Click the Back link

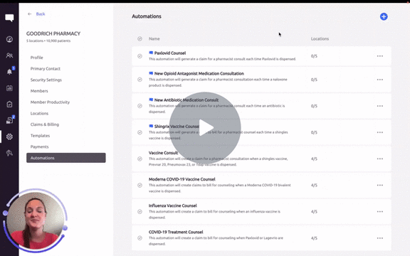pos(41,14)
